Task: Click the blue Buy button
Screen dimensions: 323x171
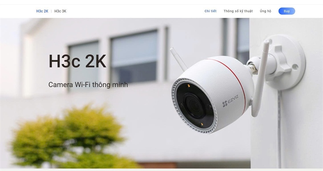Action: (287, 11)
